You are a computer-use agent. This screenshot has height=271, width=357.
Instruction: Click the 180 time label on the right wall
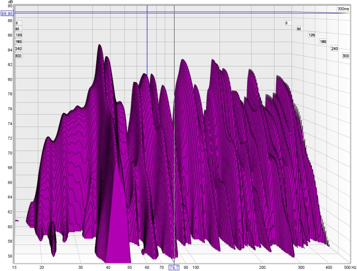[323, 41]
